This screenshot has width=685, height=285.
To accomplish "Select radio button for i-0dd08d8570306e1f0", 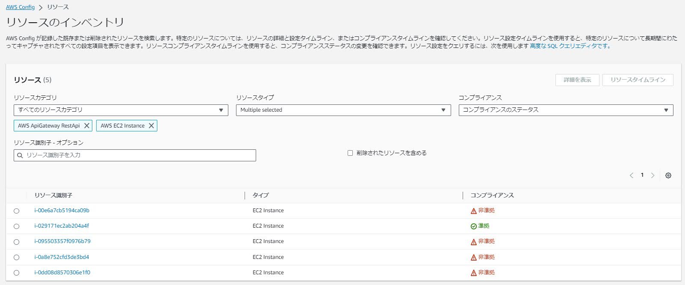I will click(x=16, y=273).
